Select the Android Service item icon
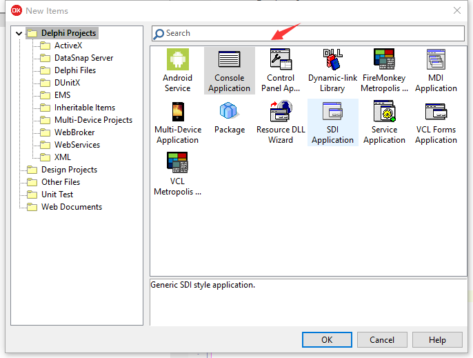The image size is (473, 358). (x=178, y=59)
